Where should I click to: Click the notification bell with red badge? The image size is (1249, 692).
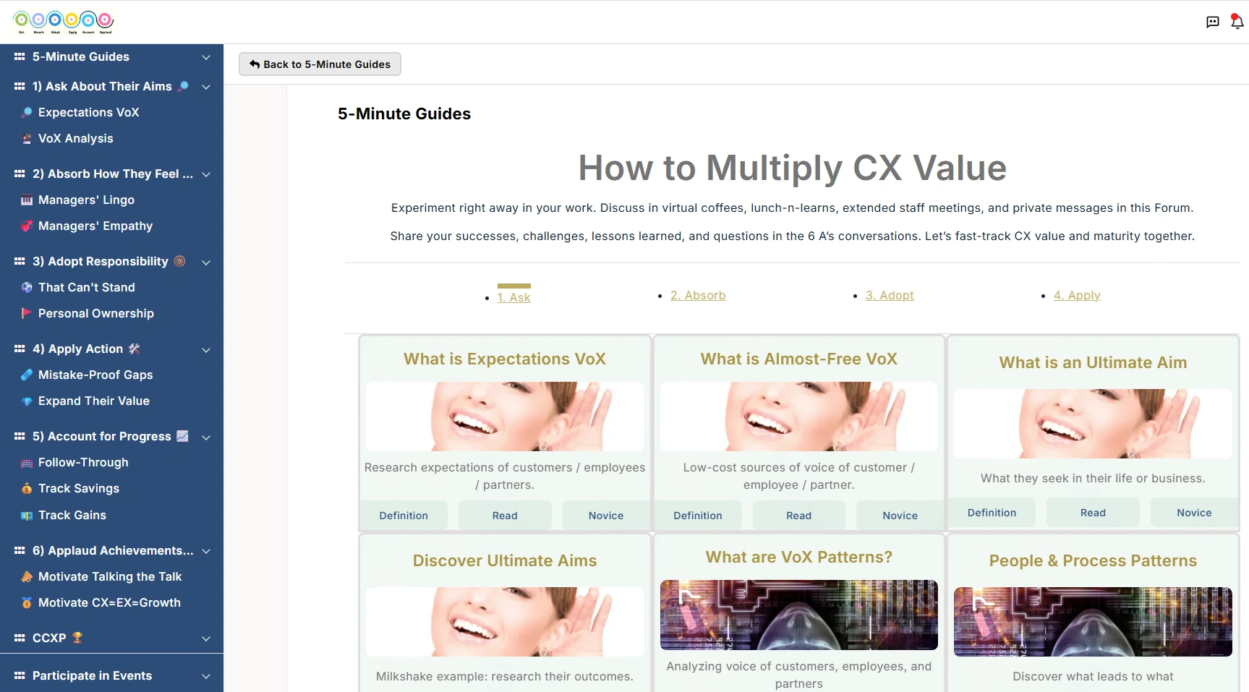coord(1235,22)
